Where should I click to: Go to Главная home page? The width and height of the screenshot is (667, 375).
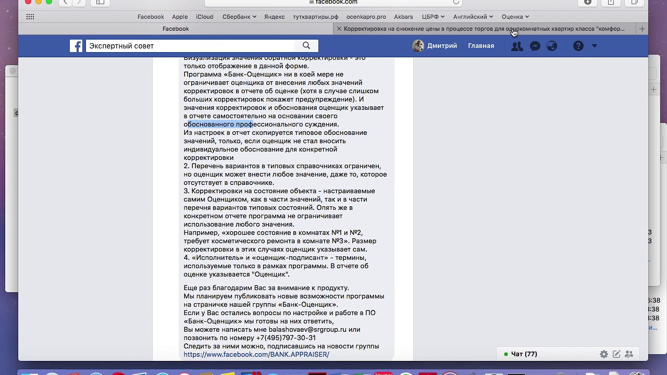tap(481, 46)
